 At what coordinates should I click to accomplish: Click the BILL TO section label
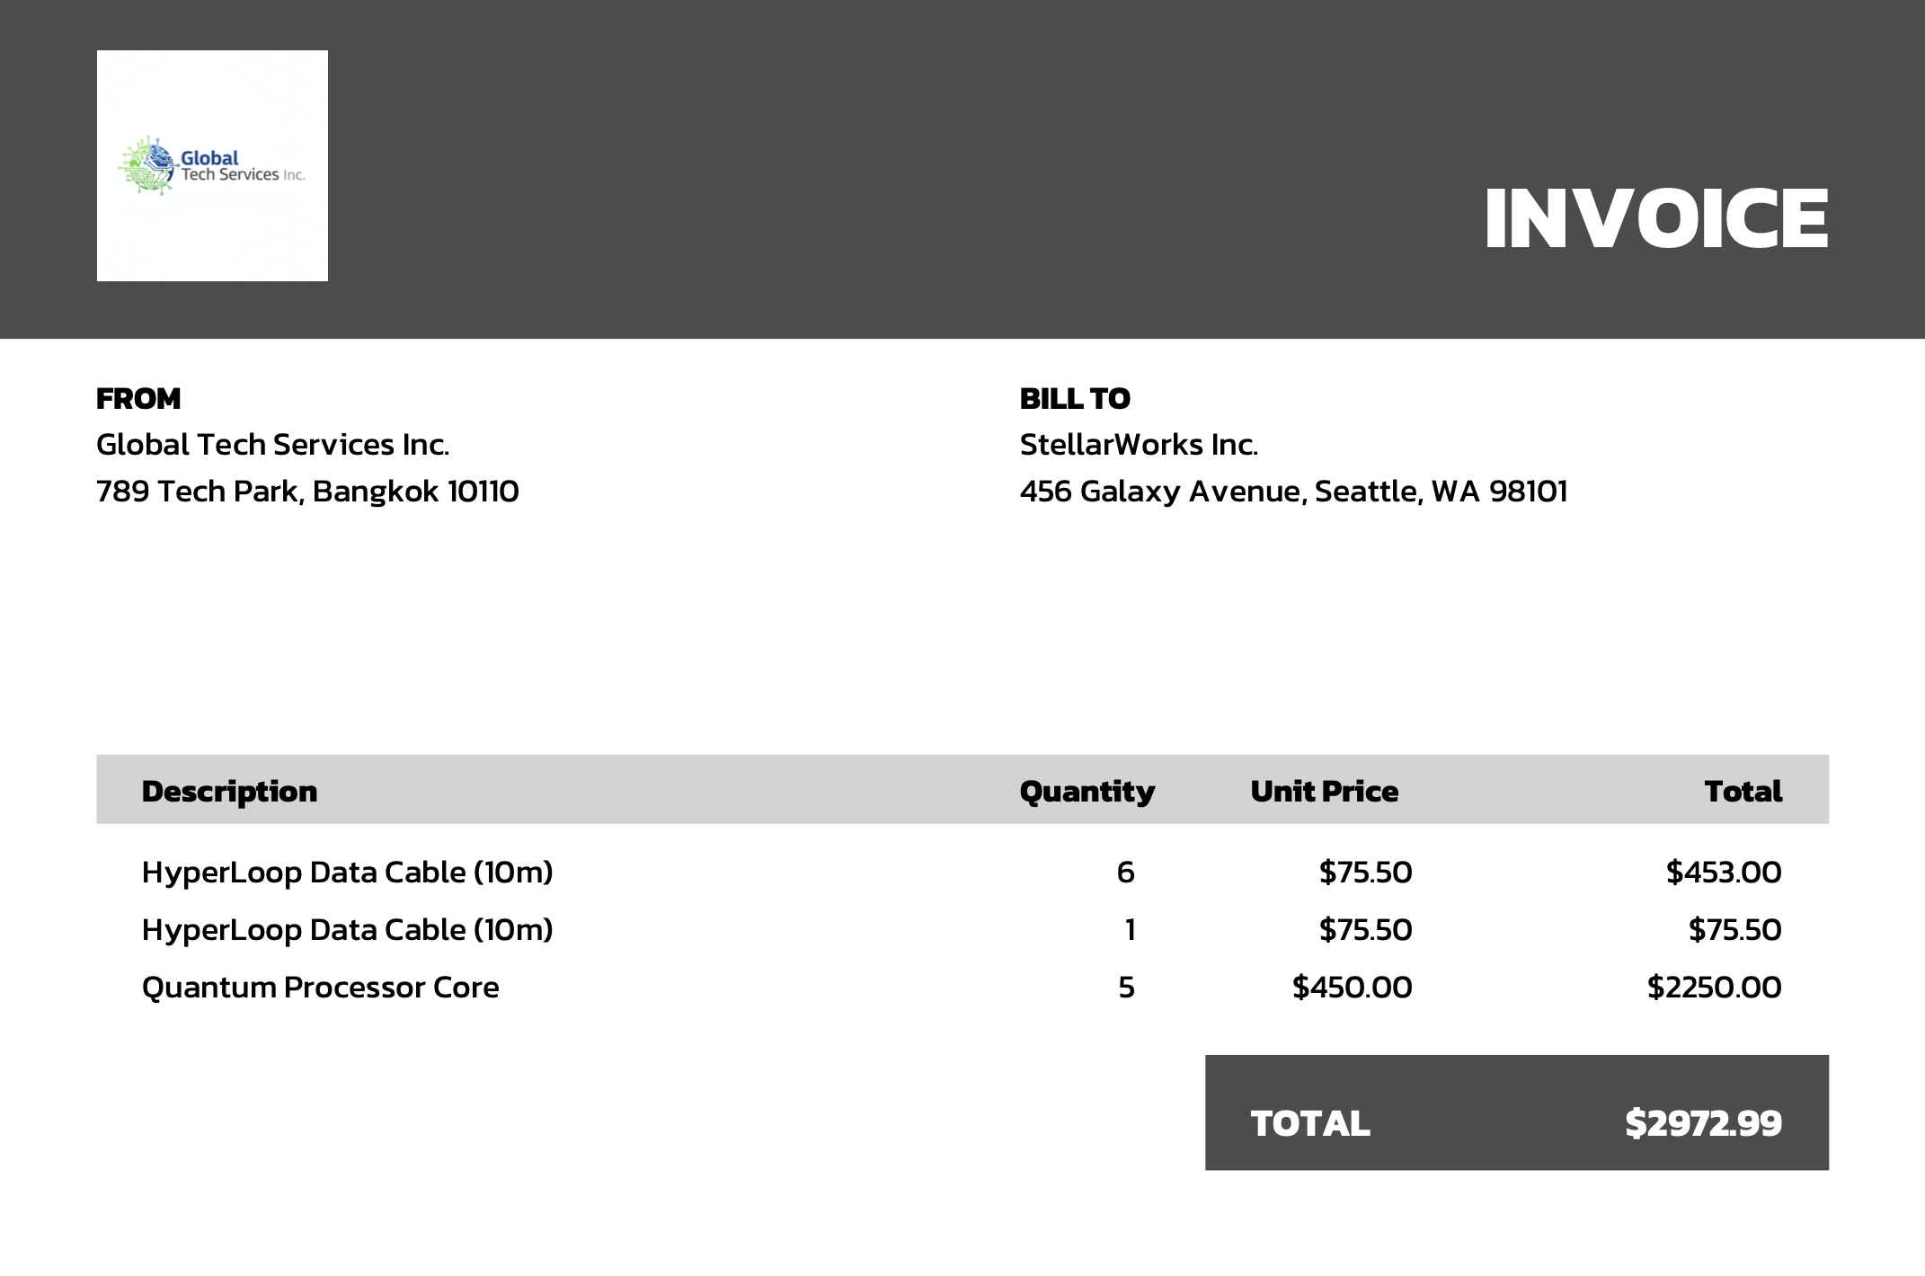[1074, 398]
